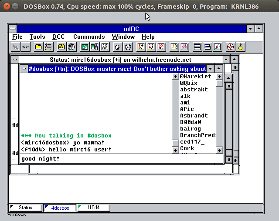Image resolution: width=279 pixels, height=221 pixels.
Task: Click the globe icon in the toolbar
Action: [x=71, y=47]
